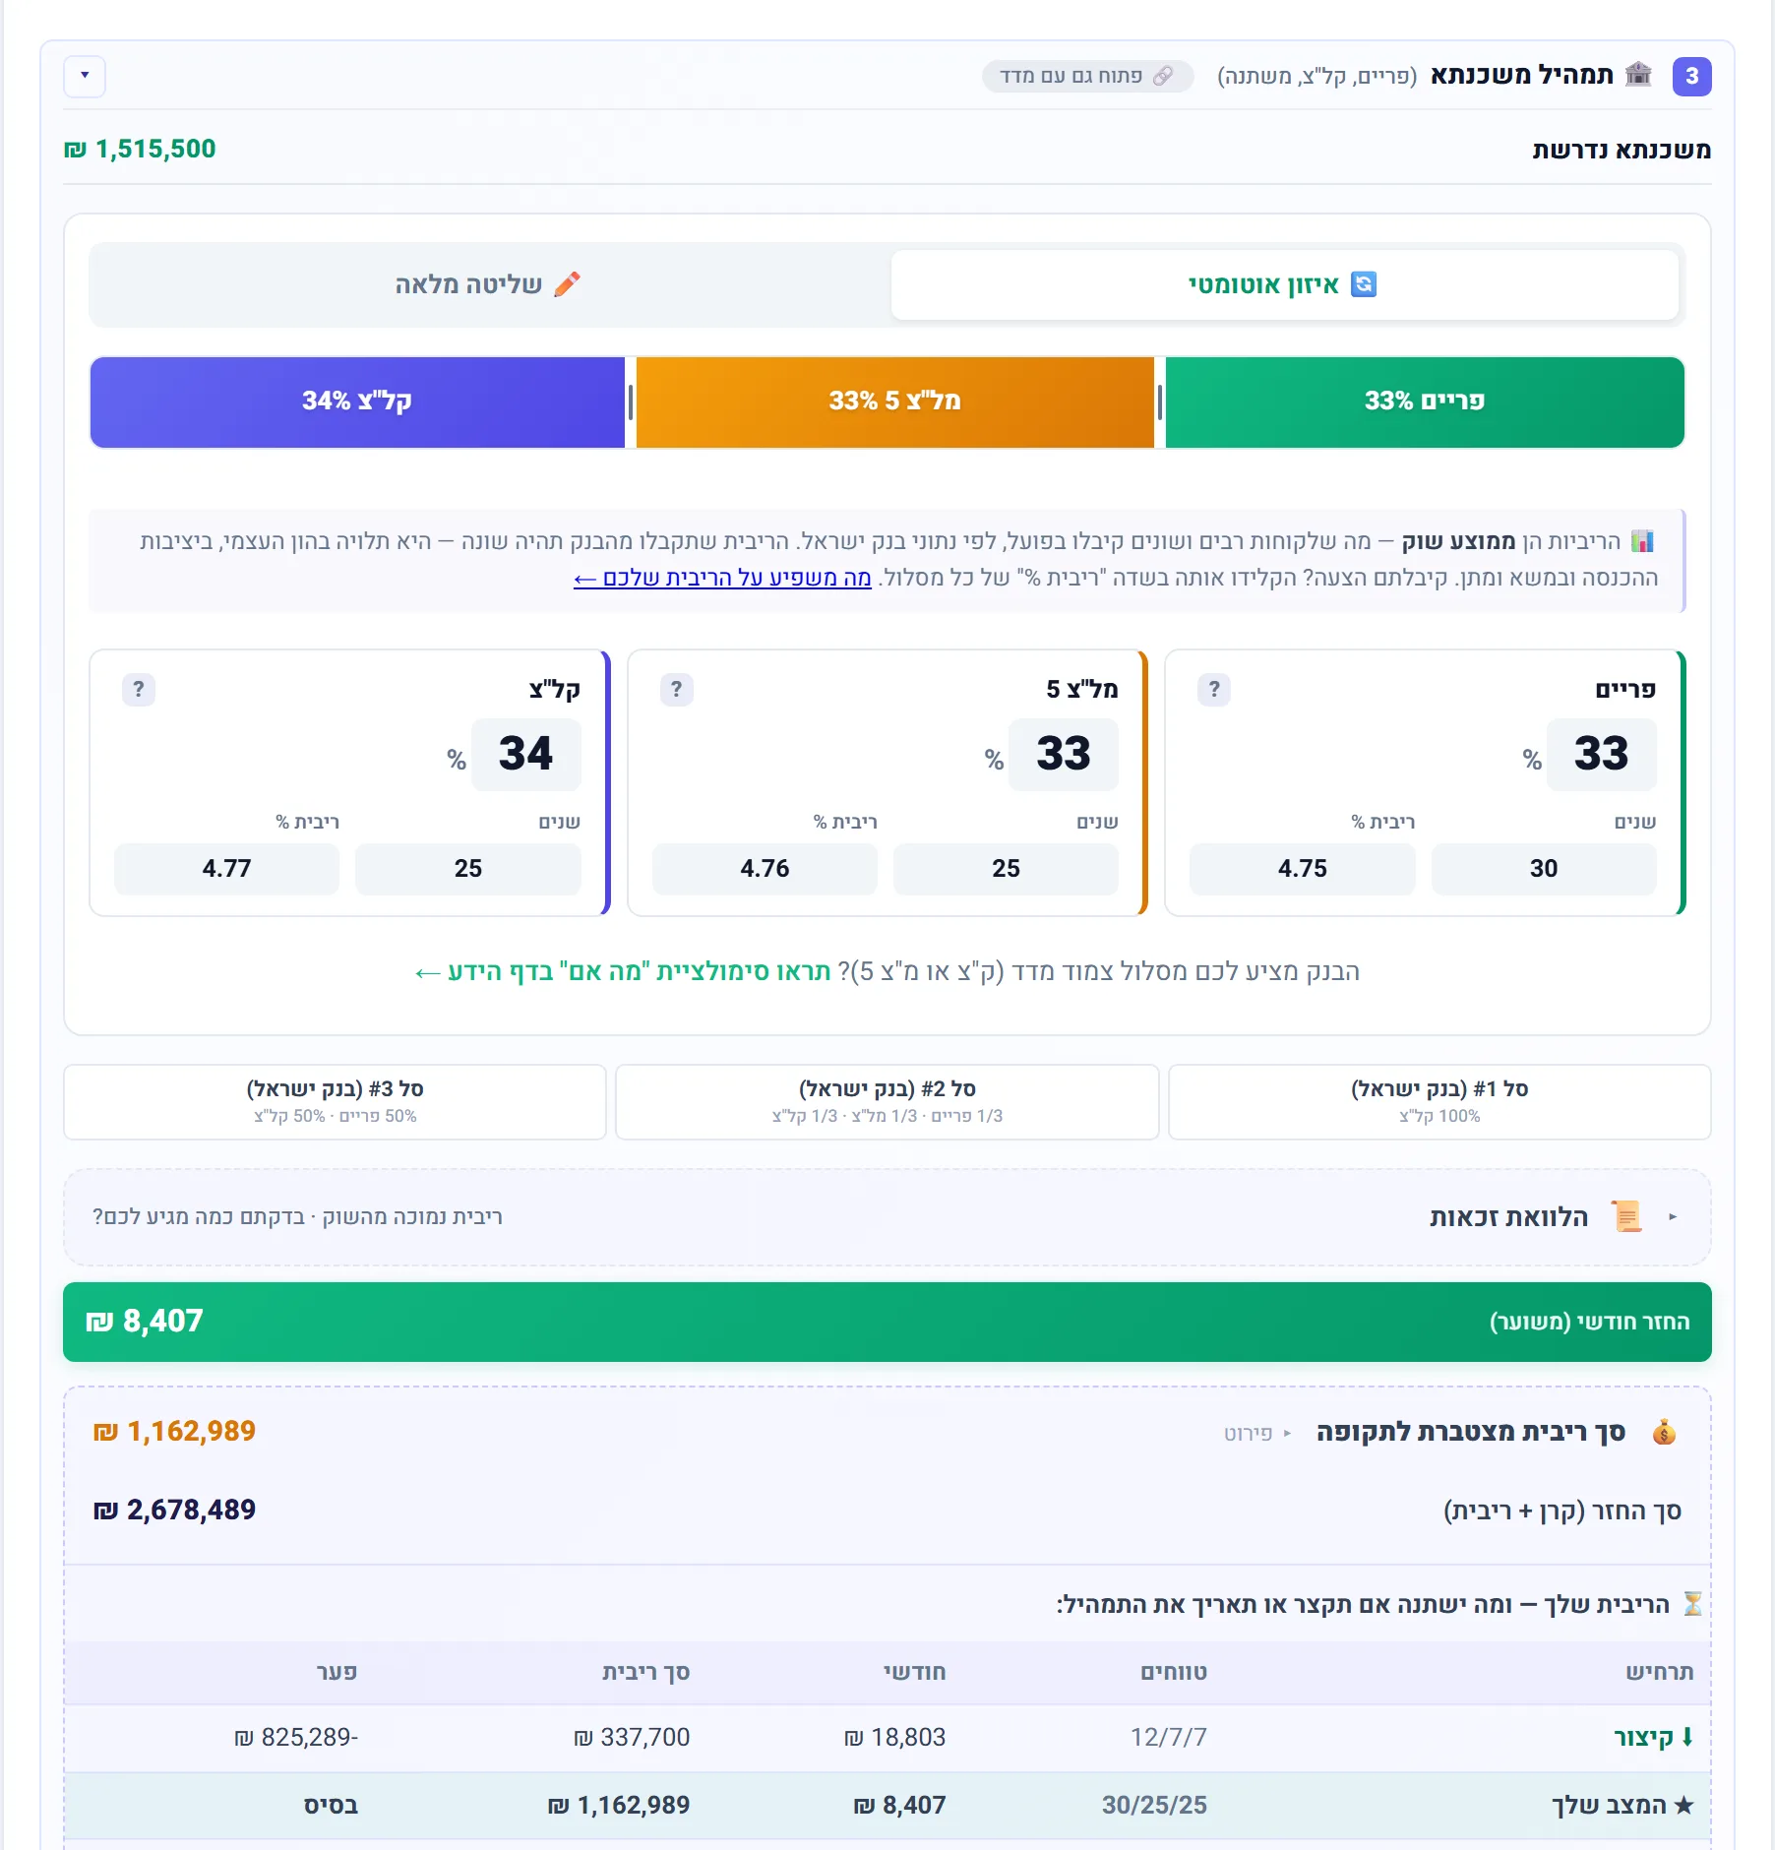
Task: Click the step number 3 badge
Action: click(1691, 76)
